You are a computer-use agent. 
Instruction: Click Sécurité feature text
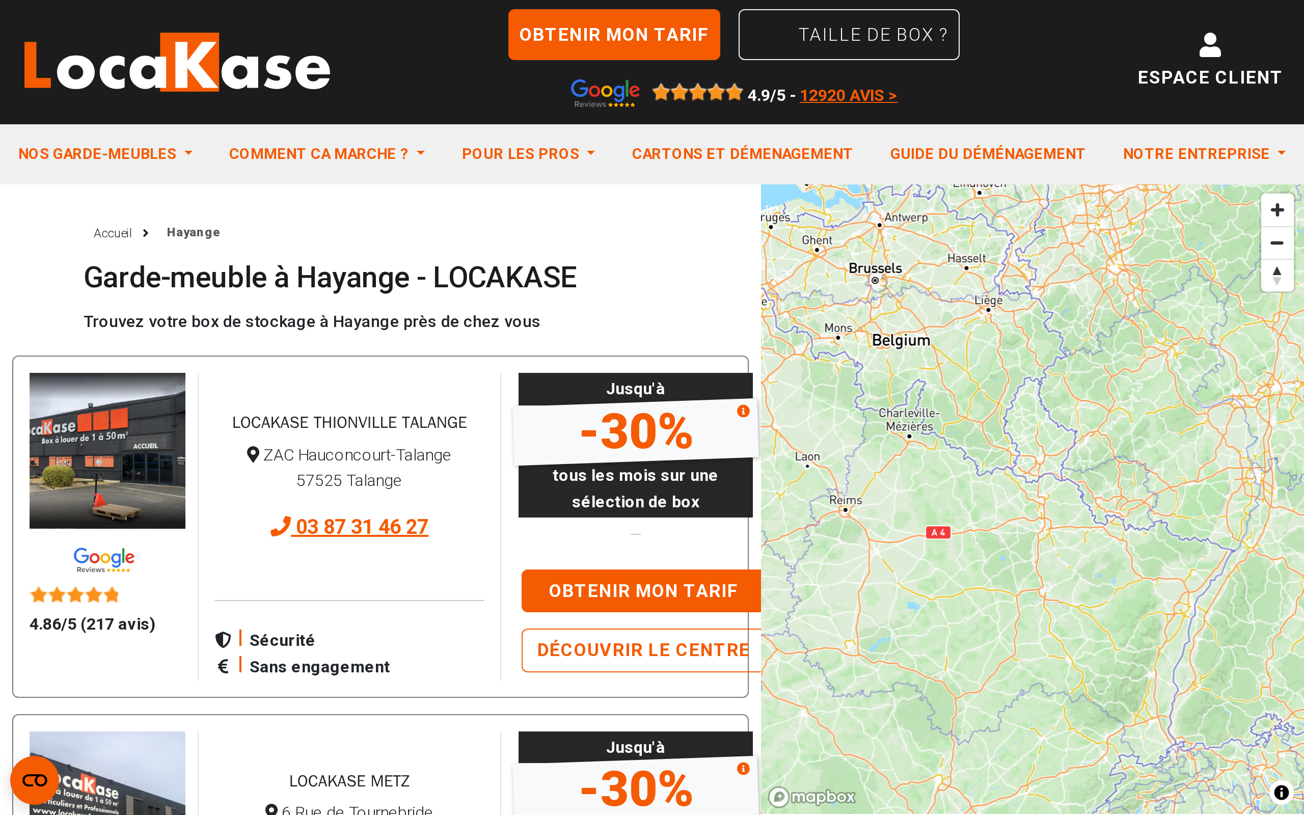coord(282,640)
